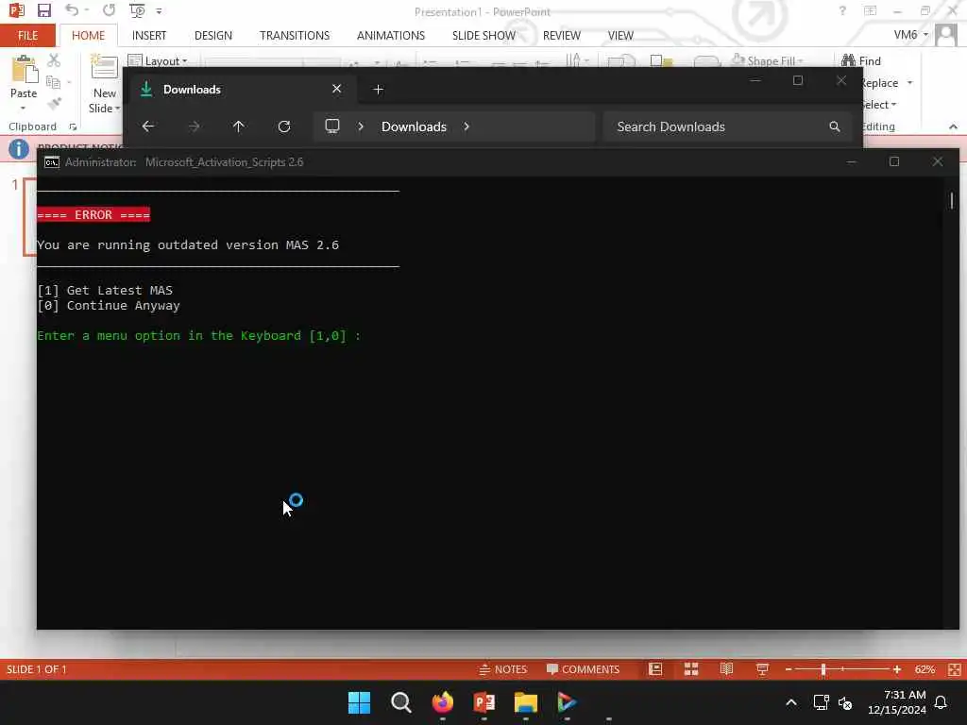Click the command prompt window system icon
Screen dimensions: 967x725
point(52,162)
